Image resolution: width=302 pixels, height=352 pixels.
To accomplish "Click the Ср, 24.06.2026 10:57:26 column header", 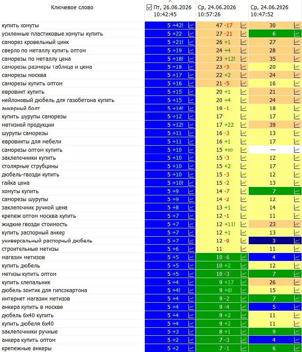I will tap(217, 11).
